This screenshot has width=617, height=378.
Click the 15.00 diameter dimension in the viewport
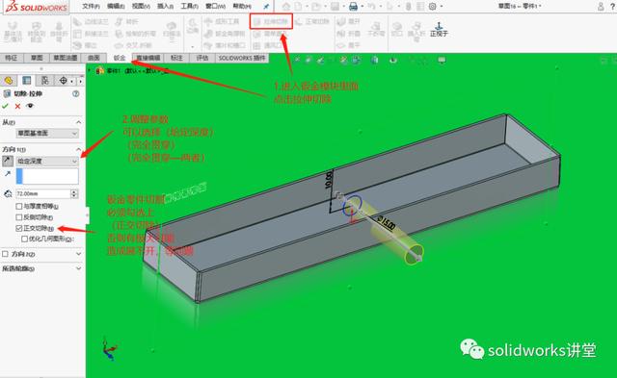click(388, 223)
